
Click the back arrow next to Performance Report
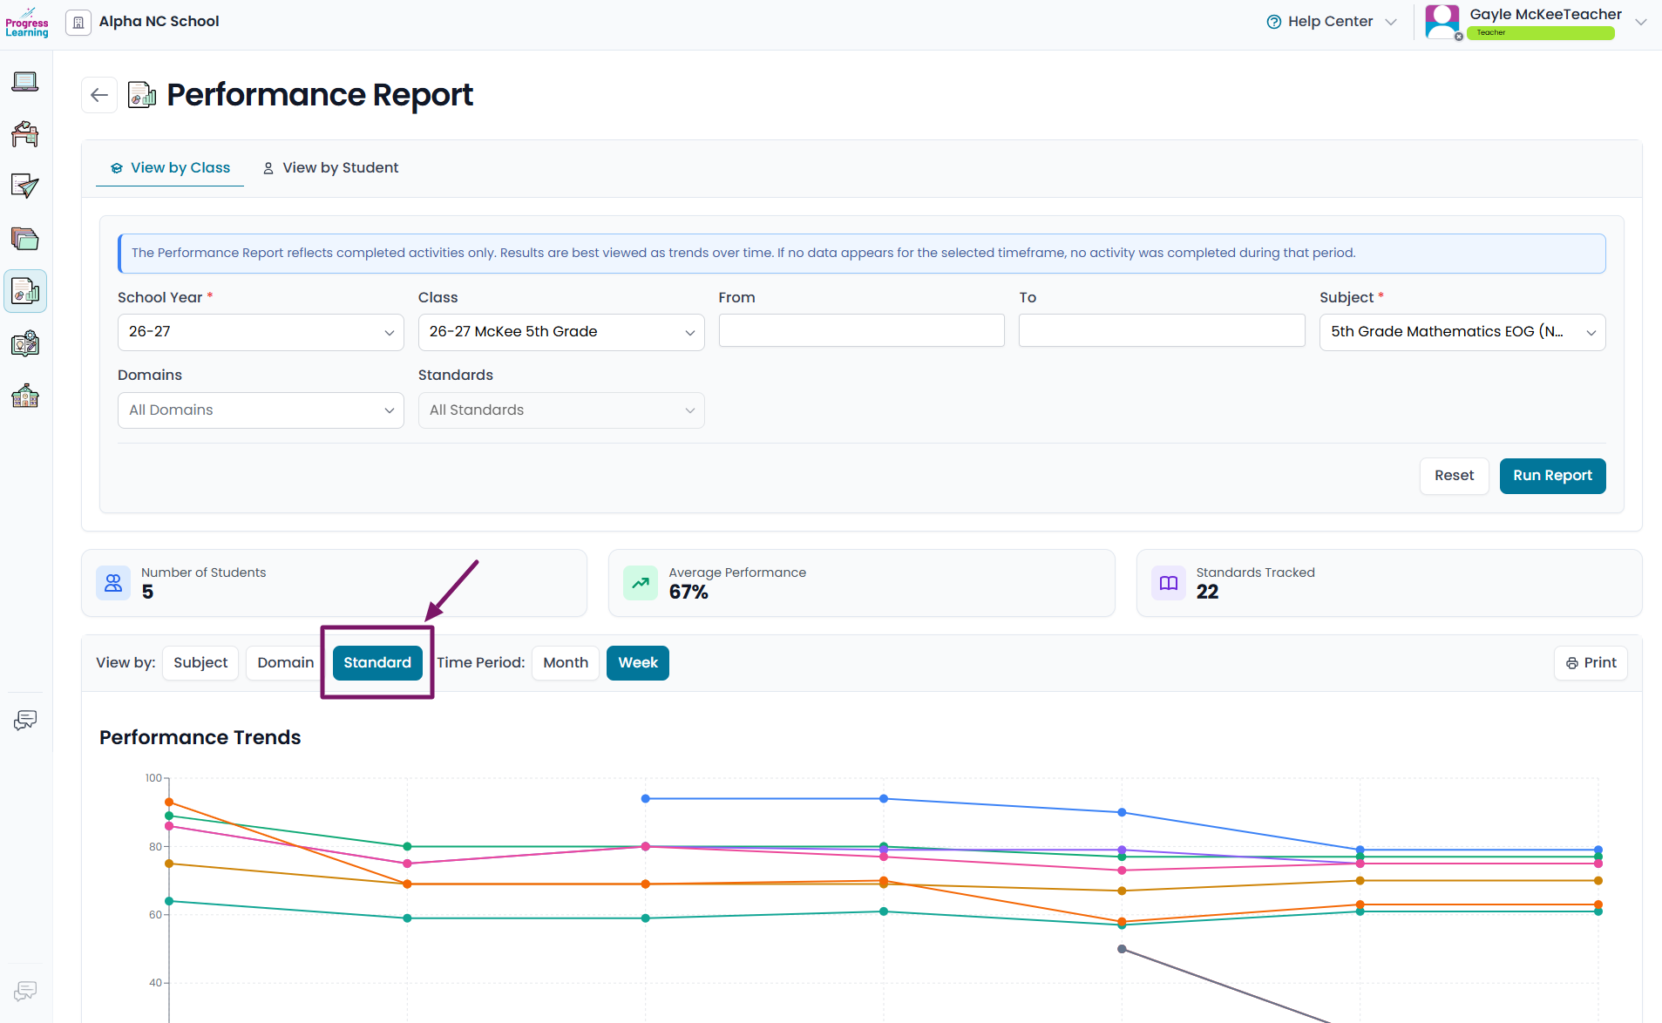[99, 95]
